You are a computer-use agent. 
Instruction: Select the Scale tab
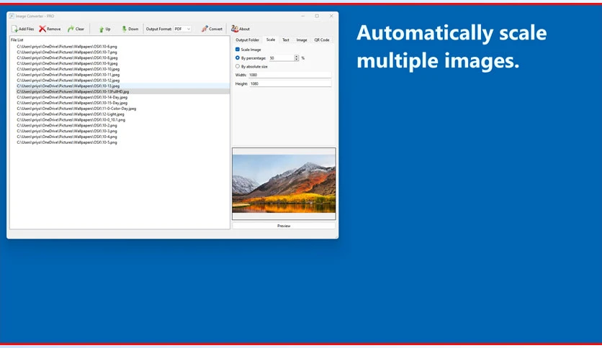coord(271,40)
